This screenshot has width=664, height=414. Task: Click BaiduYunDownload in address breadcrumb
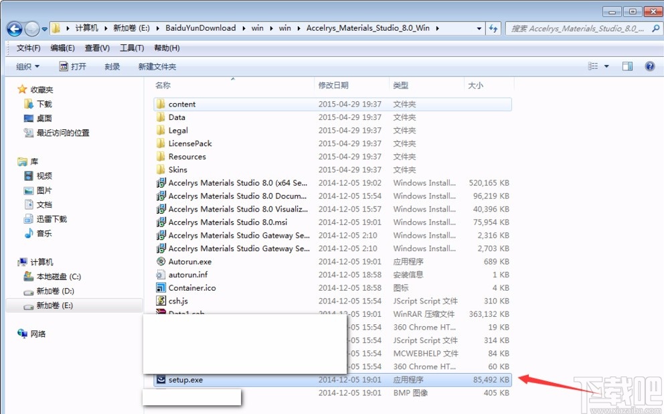(x=201, y=28)
